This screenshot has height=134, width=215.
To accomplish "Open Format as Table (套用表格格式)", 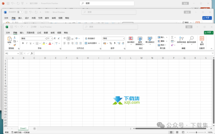I will coord(140,41).
